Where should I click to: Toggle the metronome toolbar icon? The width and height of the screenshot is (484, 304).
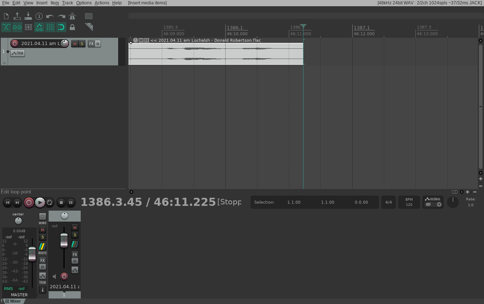coord(72,16)
